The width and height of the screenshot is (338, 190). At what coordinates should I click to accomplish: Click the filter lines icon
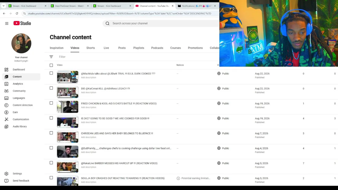[51, 57]
